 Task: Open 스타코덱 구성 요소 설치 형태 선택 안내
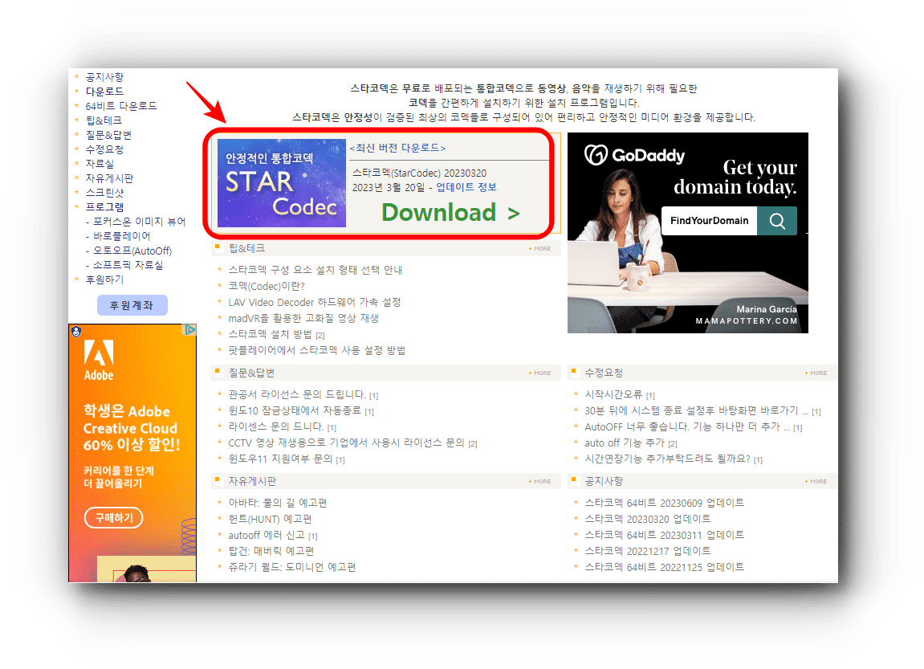(315, 270)
